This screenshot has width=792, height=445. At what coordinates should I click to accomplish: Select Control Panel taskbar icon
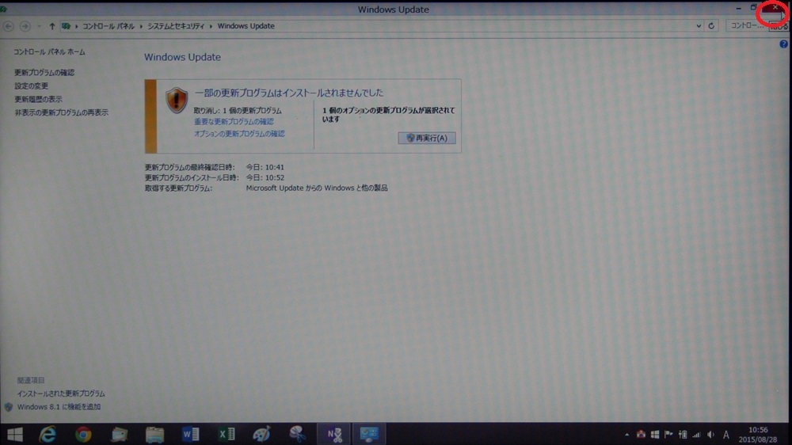[x=369, y=434]
